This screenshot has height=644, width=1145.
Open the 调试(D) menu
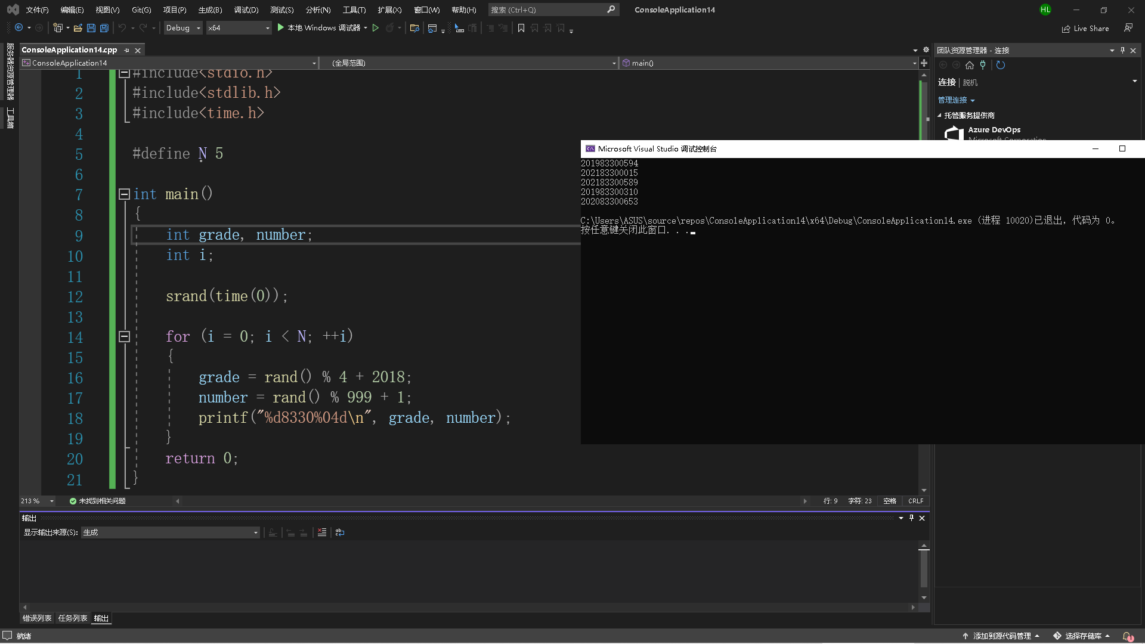246,10
